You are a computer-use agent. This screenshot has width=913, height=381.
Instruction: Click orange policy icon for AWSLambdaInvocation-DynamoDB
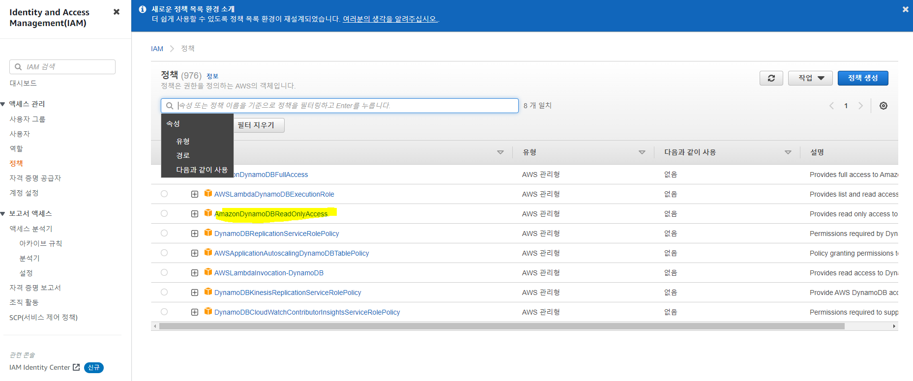tap(208, 272)
